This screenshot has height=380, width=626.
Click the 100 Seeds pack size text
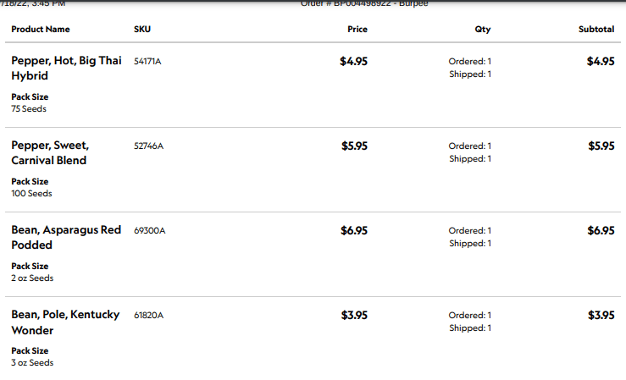(x=31, y=194)
